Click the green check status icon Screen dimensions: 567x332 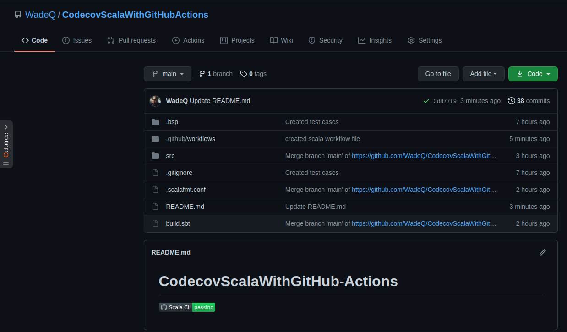(426, 101)
